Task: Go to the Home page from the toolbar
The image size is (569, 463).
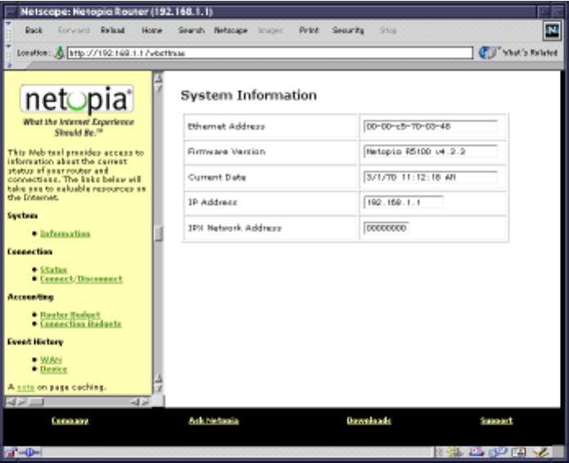Action: [151, 29]
